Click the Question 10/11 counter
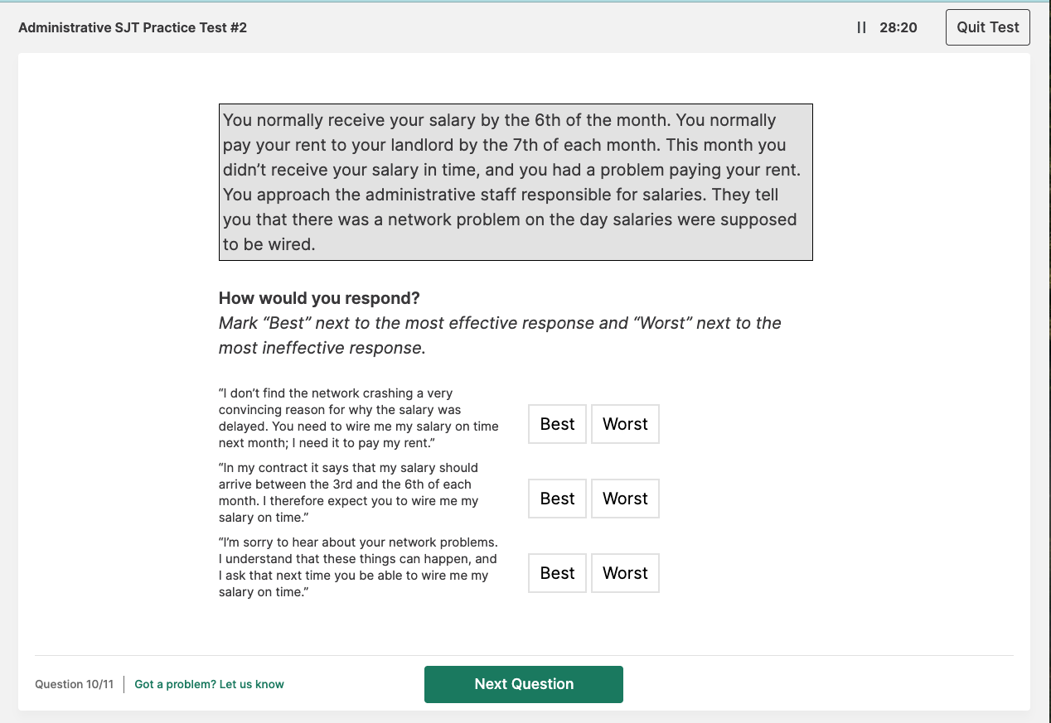 point(74,684)
